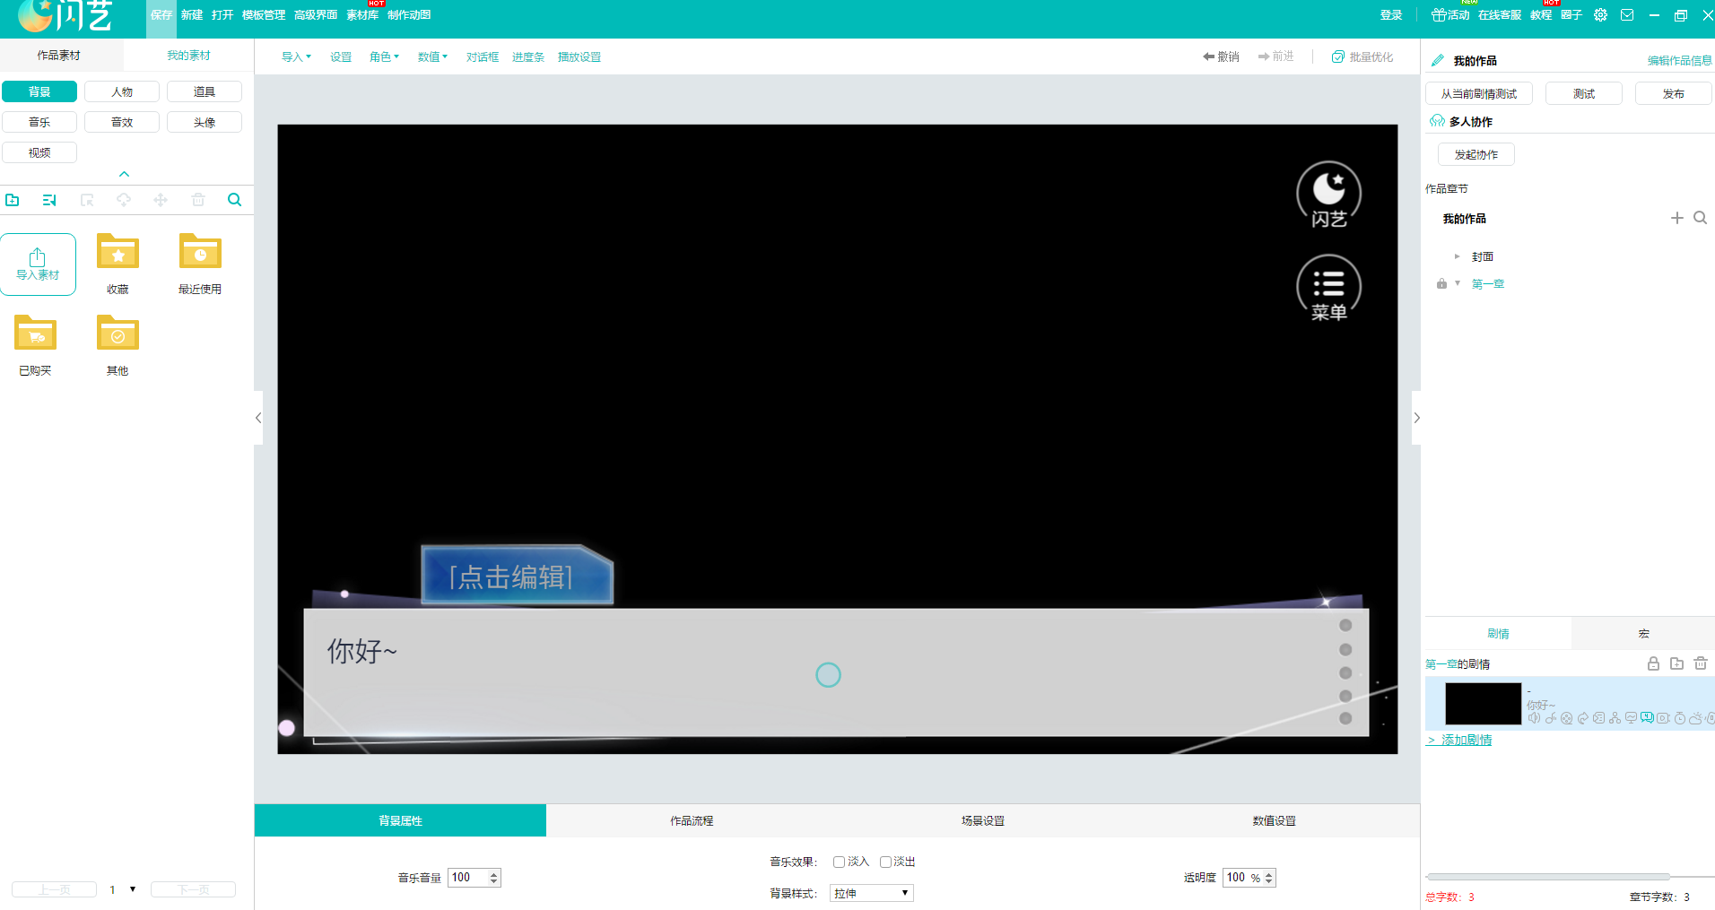Select the 音效 material filter

click(122, 122)
